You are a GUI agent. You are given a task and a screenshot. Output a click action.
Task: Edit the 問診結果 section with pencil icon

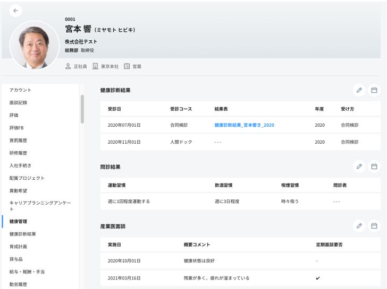[x=359, y=167]
